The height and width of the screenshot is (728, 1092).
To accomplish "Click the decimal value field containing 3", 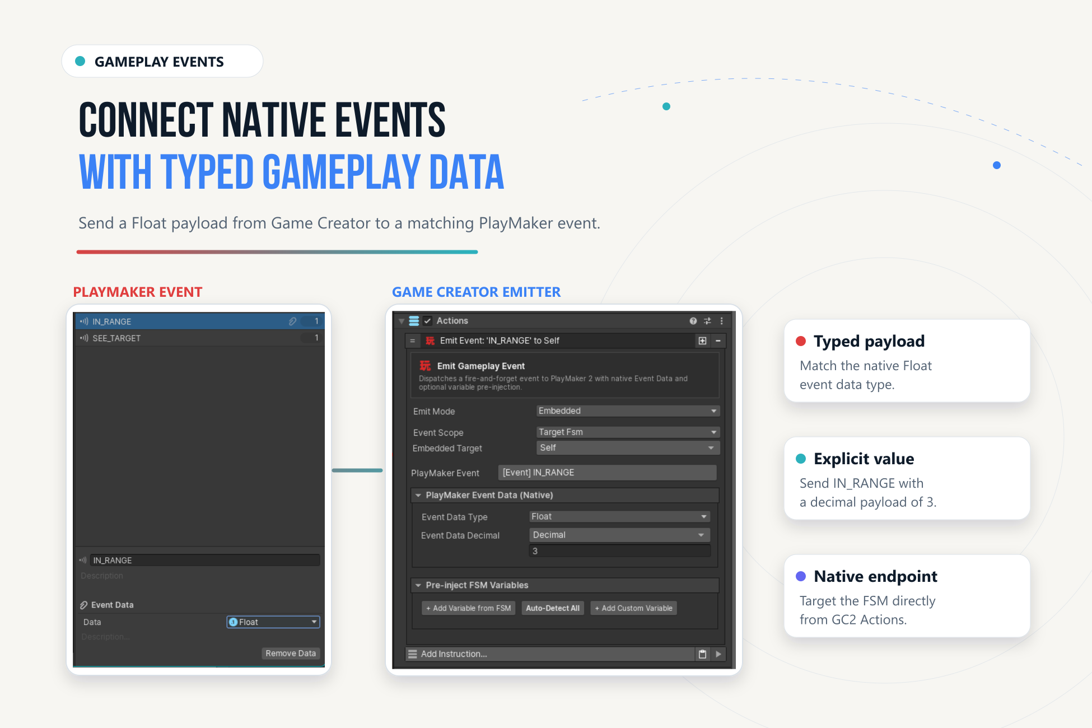I will tap(619, 551).
